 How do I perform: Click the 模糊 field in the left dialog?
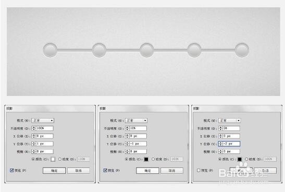click(44, 151)
